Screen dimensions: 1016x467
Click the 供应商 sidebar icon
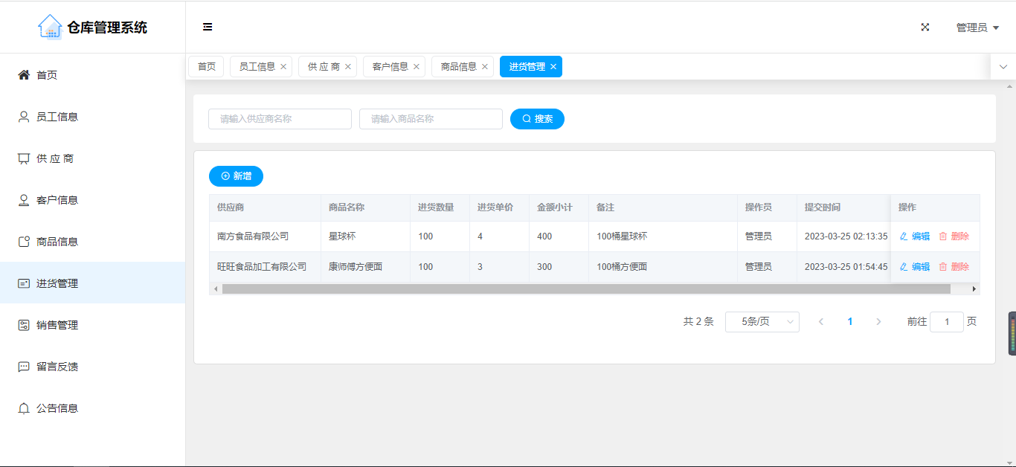(24, 158)
